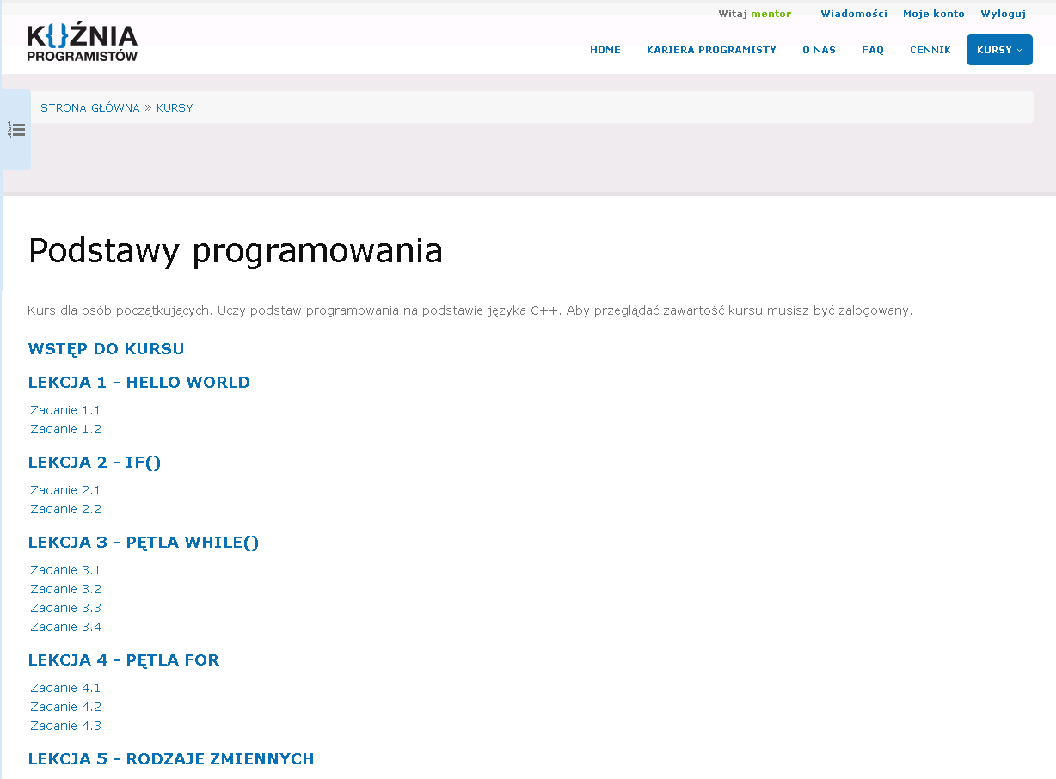Open the HOME menu item
This screenshot has width=1056, height=779.
605,50
